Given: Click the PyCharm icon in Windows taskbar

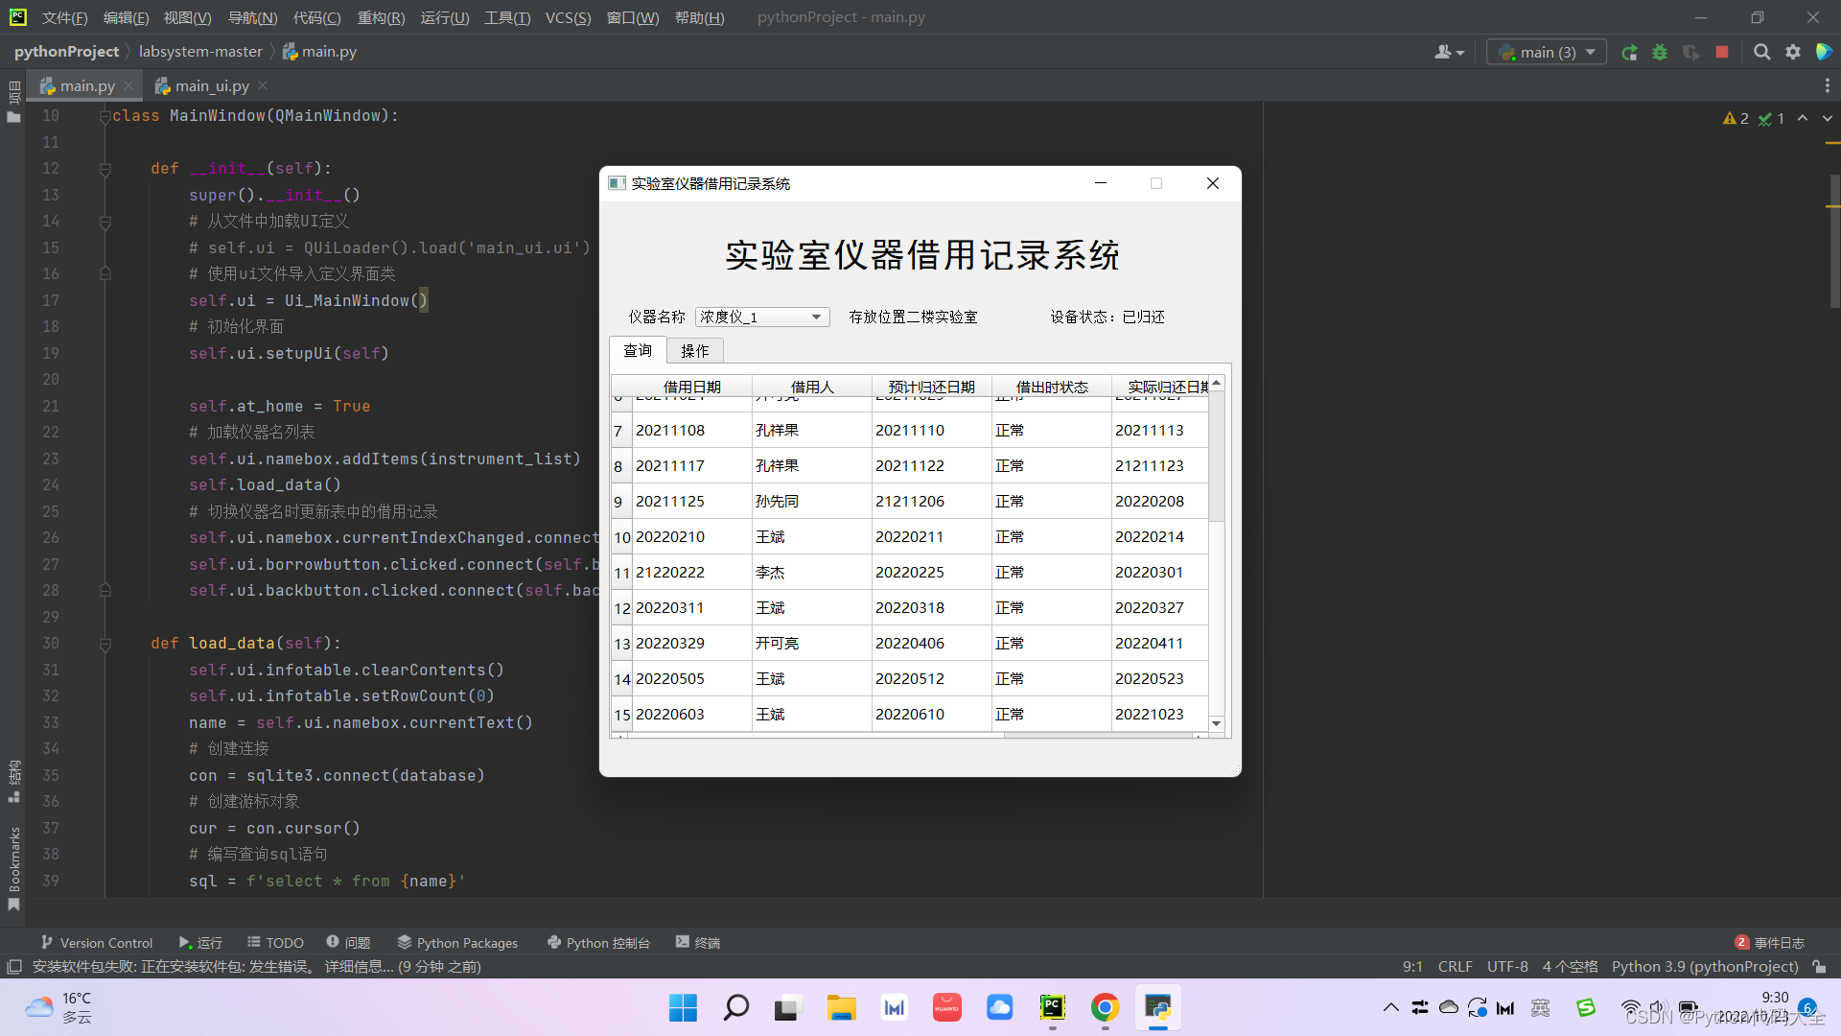Looking at the screenshot, I should click(1053, 1008).
